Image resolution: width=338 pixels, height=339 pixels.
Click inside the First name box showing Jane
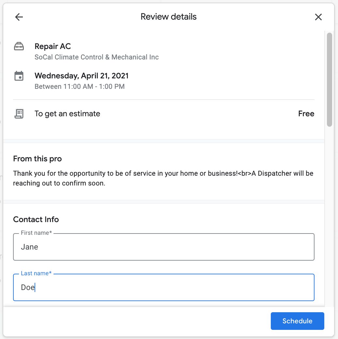30,247
